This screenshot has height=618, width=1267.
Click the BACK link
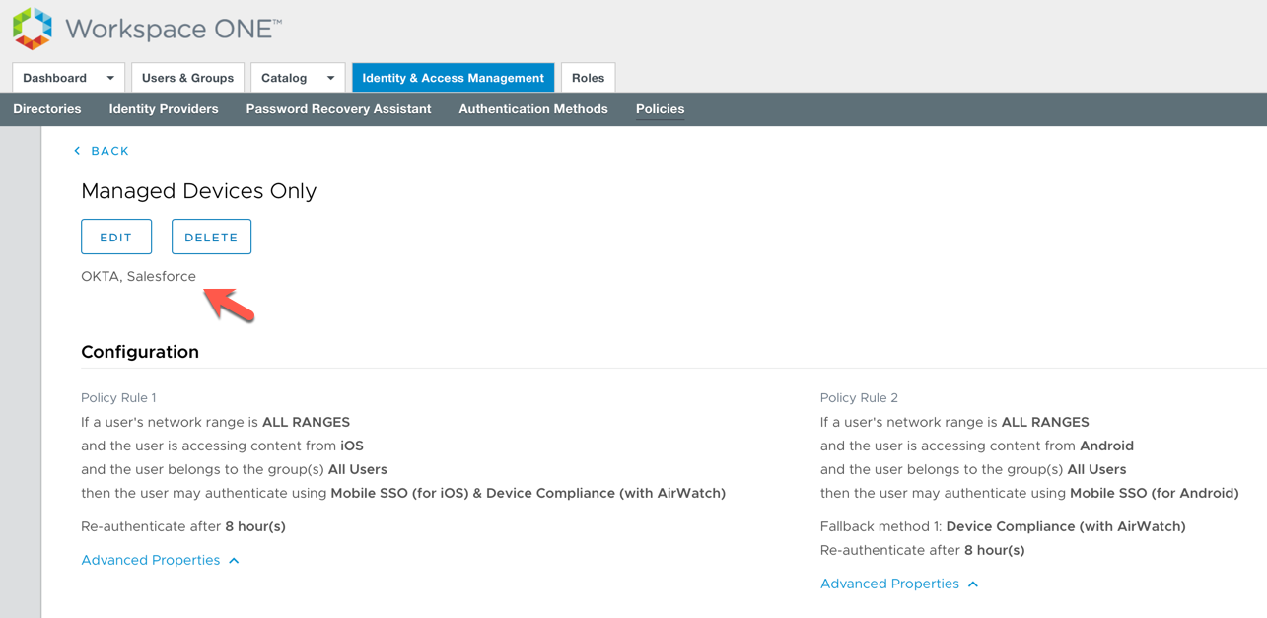click(109, 151)
